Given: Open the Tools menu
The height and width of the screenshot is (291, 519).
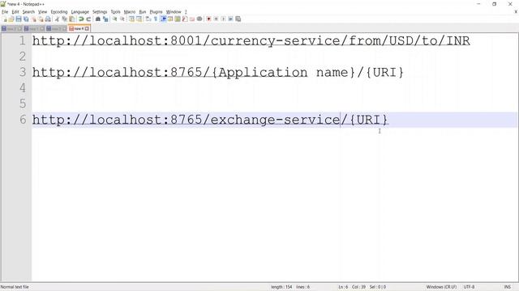Looking at the screenshot, I should click(115, 12).
